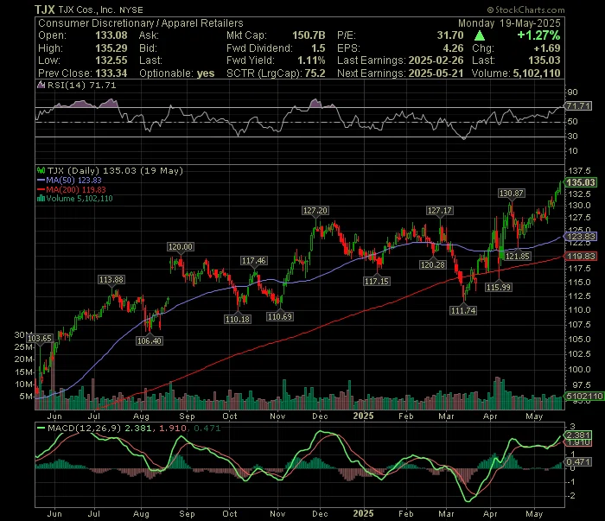
Task: Click the RSI(14) 71.71 legend label
Action: pyautogui.click(x=81, y=86)
